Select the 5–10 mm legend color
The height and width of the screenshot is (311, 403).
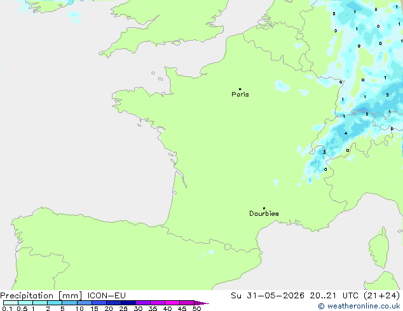click(69, 303)
